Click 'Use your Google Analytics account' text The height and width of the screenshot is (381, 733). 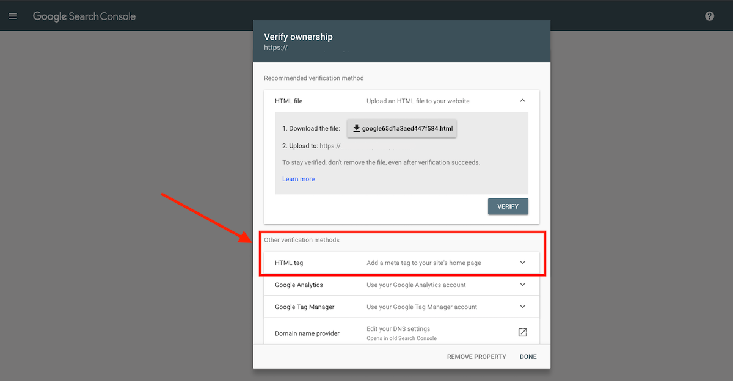tap(416, 285)
